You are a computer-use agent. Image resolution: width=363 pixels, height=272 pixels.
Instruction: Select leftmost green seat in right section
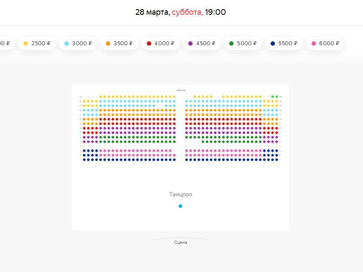[x=187, y=137]
